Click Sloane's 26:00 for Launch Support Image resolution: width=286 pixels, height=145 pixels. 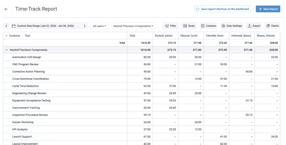[x=274, y=137]
